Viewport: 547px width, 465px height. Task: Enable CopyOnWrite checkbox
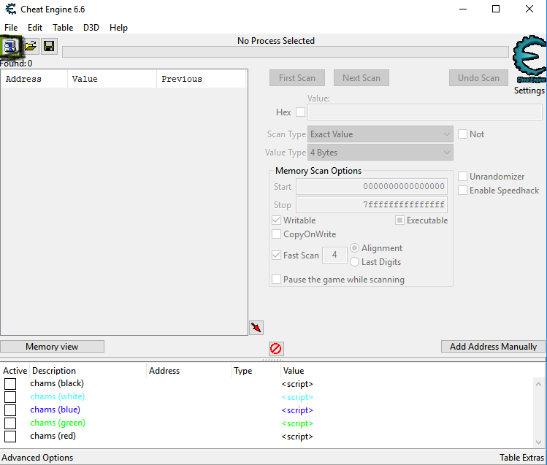click(x=276, y=234)
